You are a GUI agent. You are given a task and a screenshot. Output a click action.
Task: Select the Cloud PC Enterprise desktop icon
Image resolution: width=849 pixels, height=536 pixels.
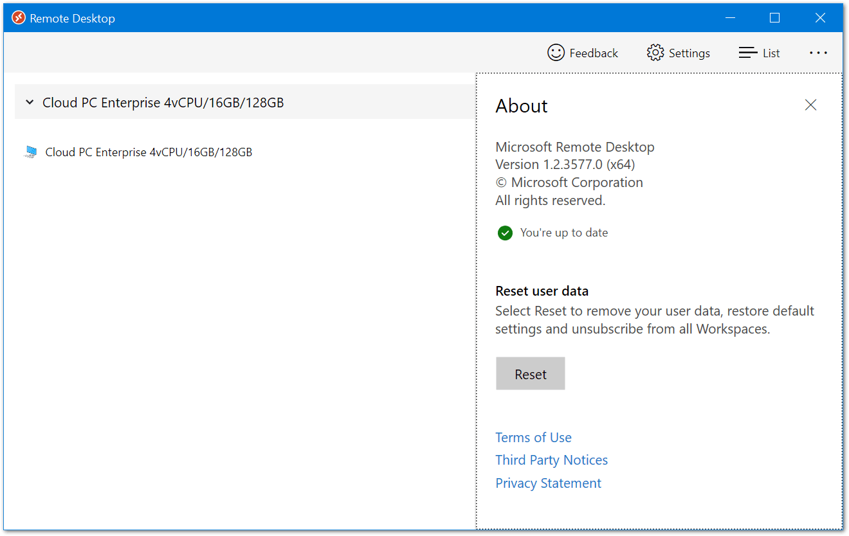[x=30, y=152]
